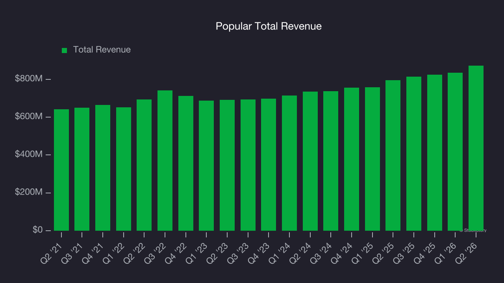Select the Q2 '25 revenue bar
This screenshot has width=504, height=283.
[393, 155]
